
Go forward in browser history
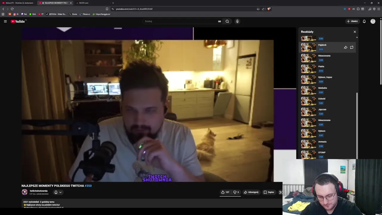pyautogui.click(x=7, y=9)
